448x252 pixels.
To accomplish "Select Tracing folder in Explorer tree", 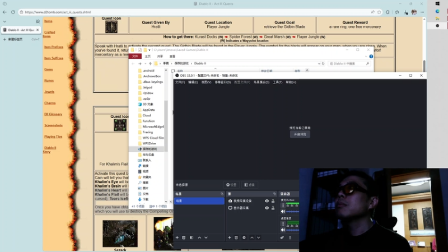I will (x=148, y=132).
